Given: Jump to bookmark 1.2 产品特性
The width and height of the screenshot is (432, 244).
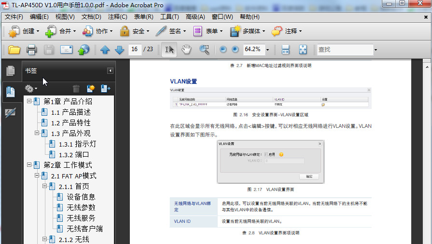Looking at the screenshot, I should [70, 123].
